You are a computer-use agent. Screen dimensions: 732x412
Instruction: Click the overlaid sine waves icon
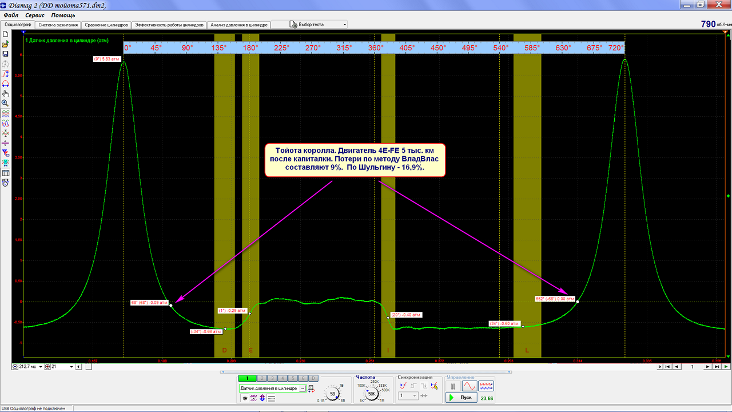[5, 123]
